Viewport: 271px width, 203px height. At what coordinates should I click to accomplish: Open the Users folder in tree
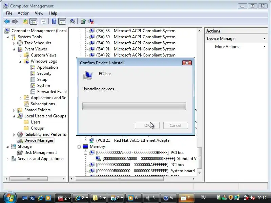click(x=36, y=122)
